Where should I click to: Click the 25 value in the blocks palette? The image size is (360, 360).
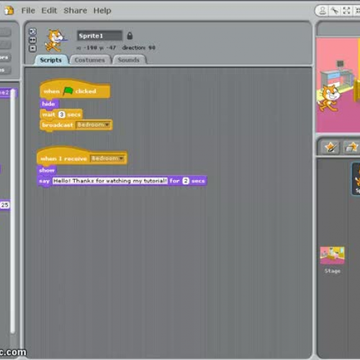click(5, 205)
